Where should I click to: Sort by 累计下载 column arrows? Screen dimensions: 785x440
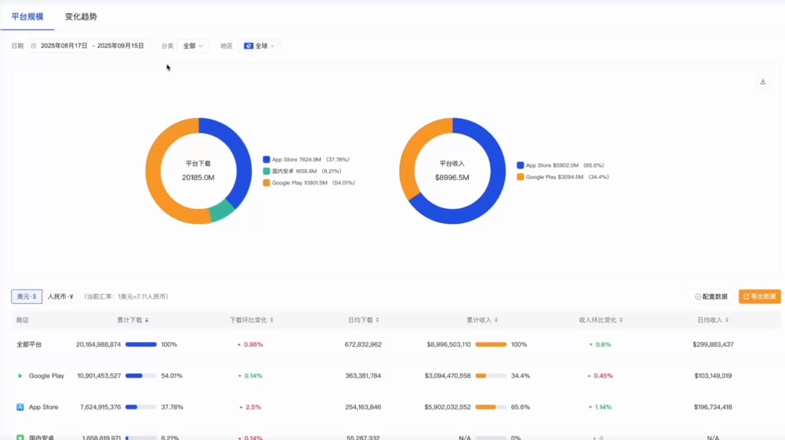pyautogui.click(x=147, y=320)
